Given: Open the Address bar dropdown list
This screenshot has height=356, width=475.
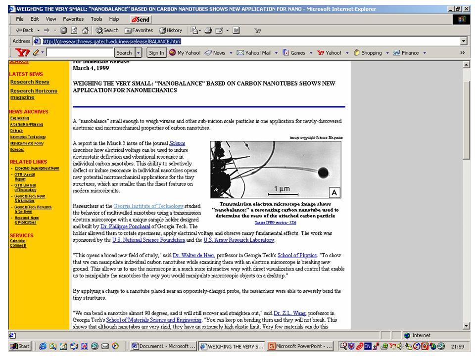Looking at the screenshot, I should pyautogui.click(x=464, y=41).
